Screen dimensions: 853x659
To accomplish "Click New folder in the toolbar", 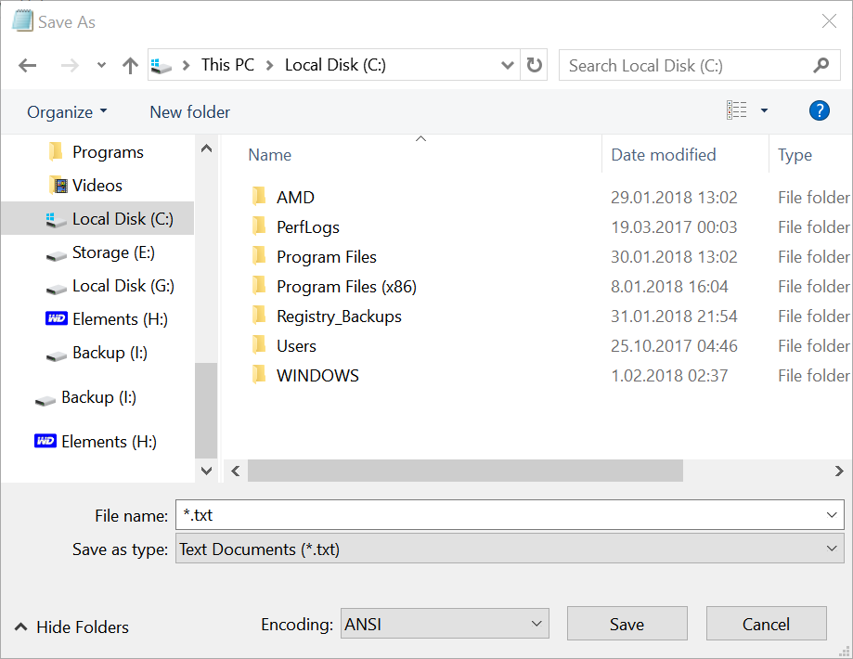I will tap(189, 112).
